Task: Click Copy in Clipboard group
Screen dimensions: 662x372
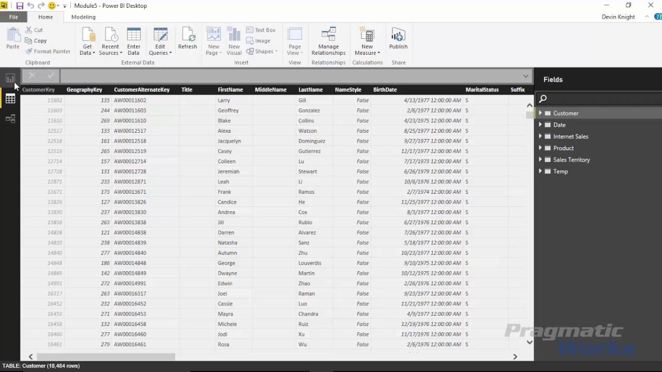Action: (36, 41)
